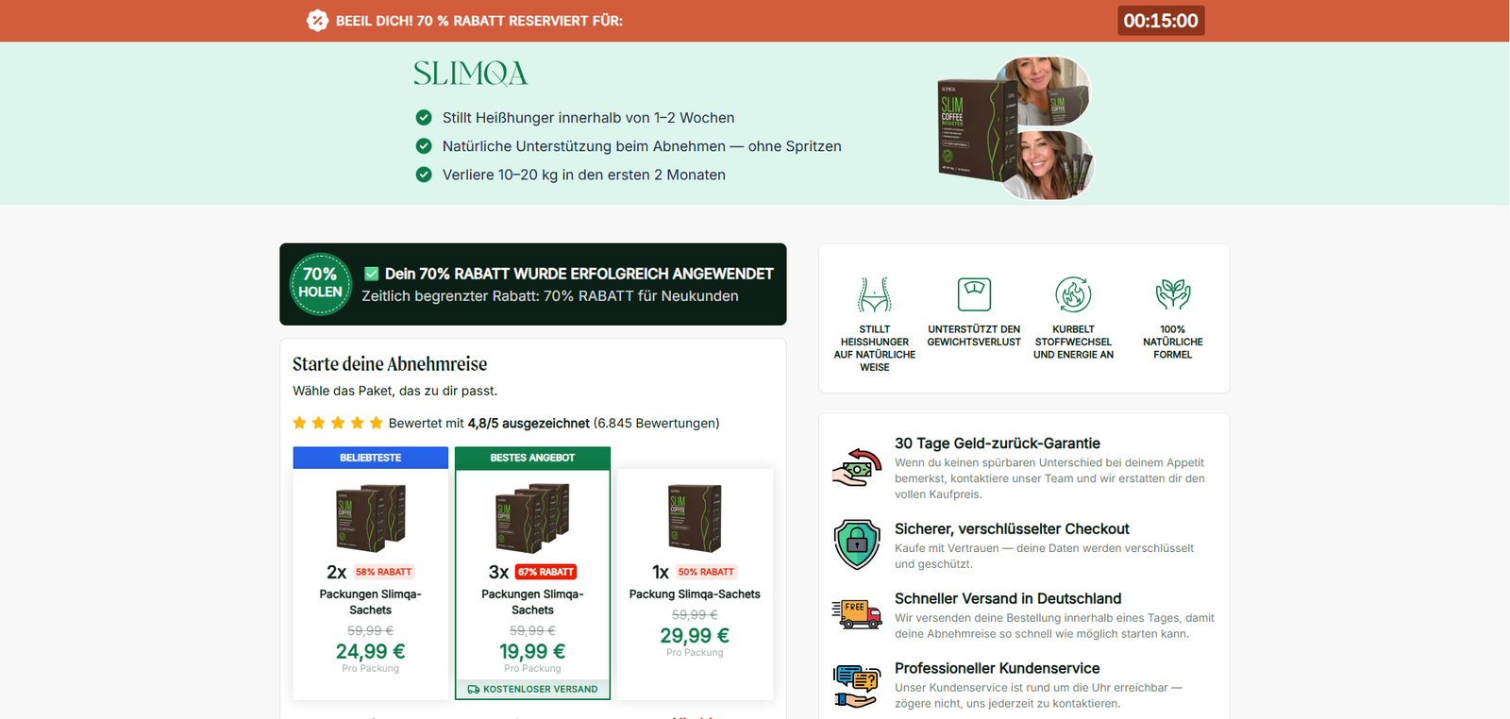This screenshot has width=1510, height=719.
Task: Click the checkmark beside 'Stillt Heißhunger innerhalb'
Action: point(424,118)
